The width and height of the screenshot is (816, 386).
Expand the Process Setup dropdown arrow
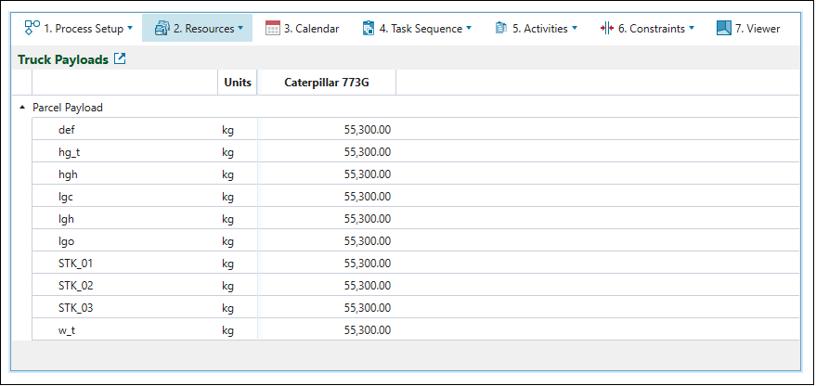click(130, 28)
